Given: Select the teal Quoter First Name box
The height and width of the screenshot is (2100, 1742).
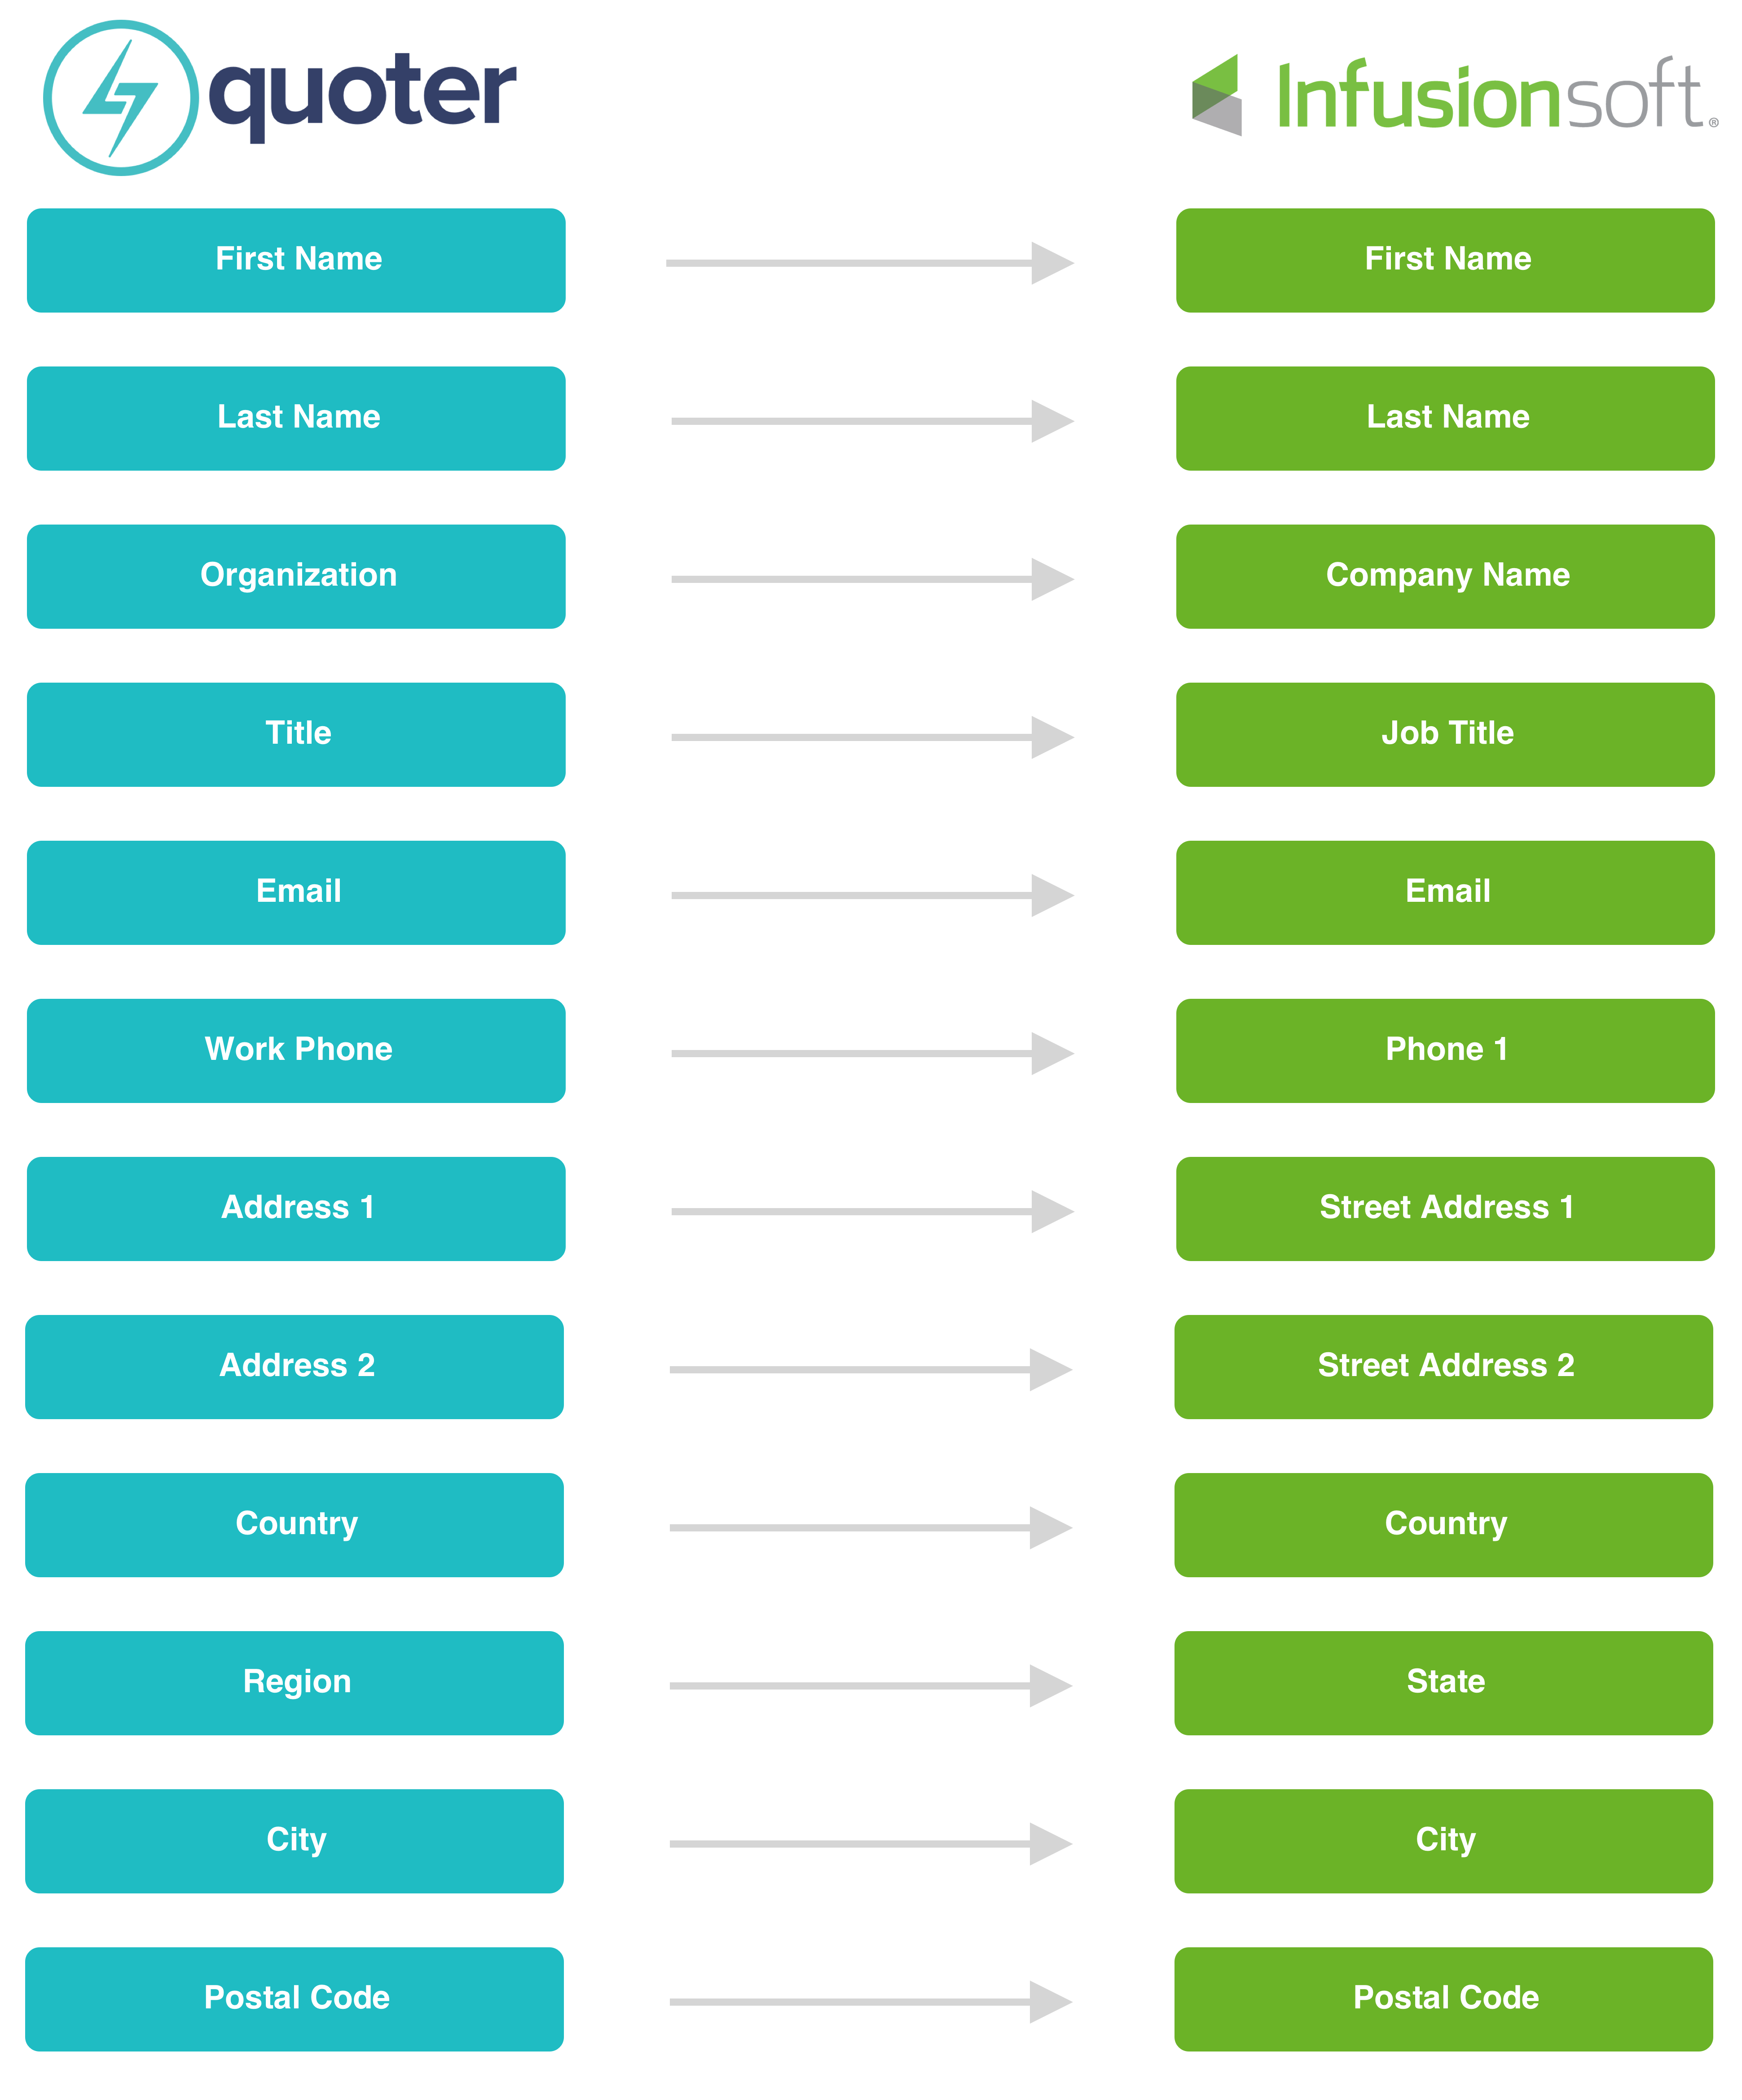Looking at the screenshot, I should point(296,260).
